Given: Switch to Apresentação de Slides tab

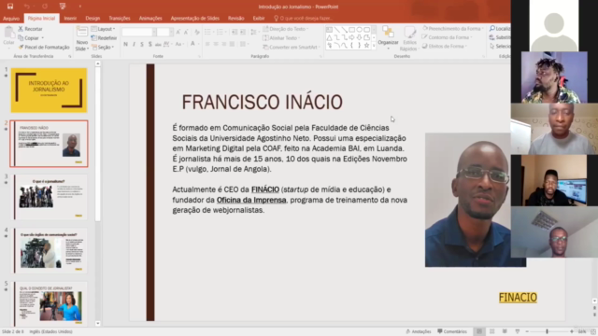Looking at the screenshot, I should (x=195, y=19).
